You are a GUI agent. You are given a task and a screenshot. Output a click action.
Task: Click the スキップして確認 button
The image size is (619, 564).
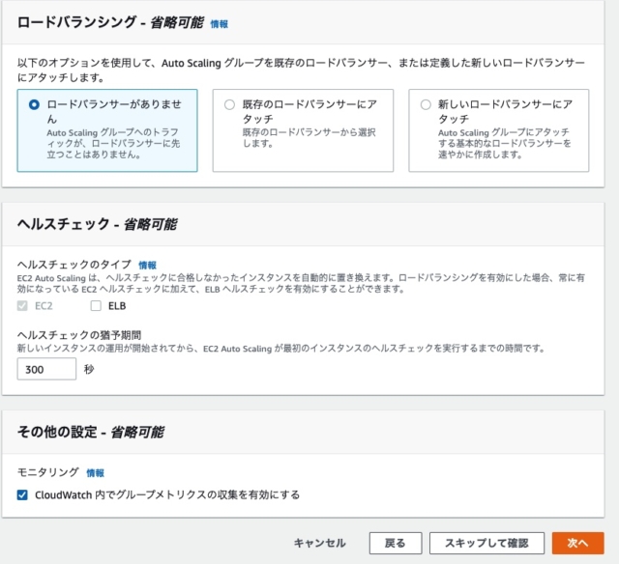pos(486,543)
